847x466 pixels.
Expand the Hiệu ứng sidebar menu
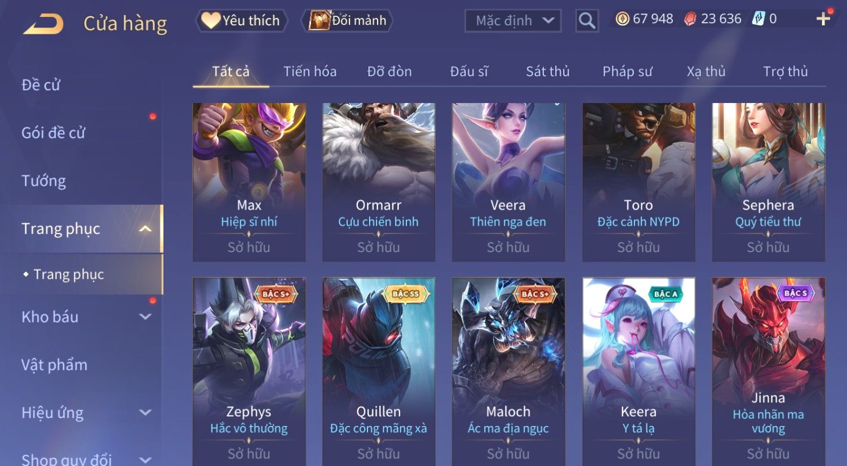145,413
